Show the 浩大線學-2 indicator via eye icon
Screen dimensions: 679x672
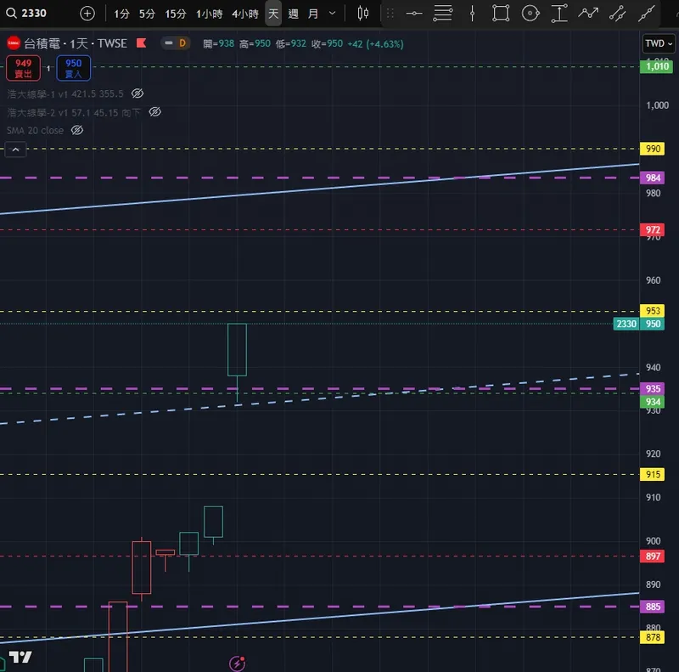pyautogui.click(x=155, y=112)
